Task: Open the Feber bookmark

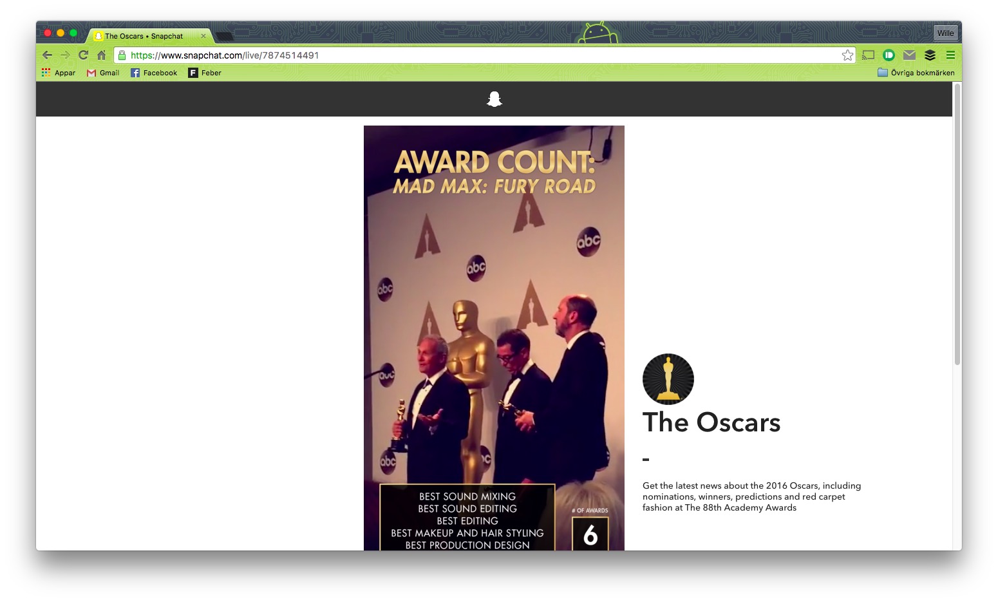Action: pos(205,73)
